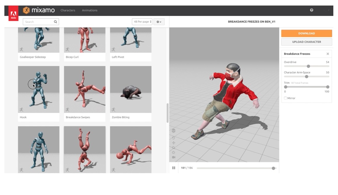Click the Overdrive slider handle

[x=308, y=66]
